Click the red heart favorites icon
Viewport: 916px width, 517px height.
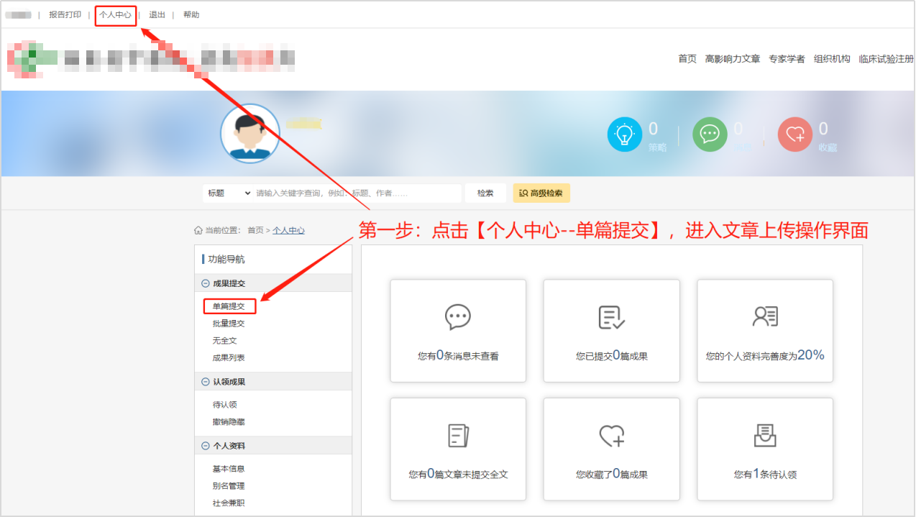[x=794, y=134]
